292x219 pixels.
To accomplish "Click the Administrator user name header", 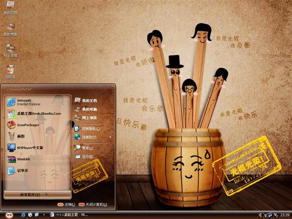I will [x=19, y=89].
